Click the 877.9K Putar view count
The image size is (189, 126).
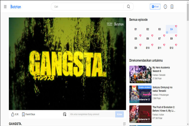click(x=157, y=118)
